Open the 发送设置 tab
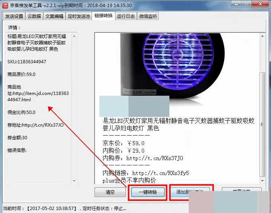271x213 pixels. click(14, 16)
